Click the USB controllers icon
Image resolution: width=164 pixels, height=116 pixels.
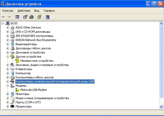12,81
